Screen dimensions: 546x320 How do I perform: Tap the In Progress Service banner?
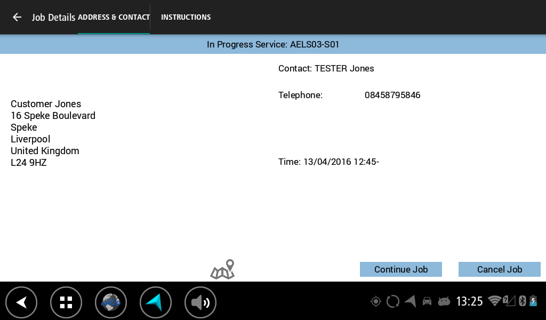pyautogui.click(x=273, y=44)
